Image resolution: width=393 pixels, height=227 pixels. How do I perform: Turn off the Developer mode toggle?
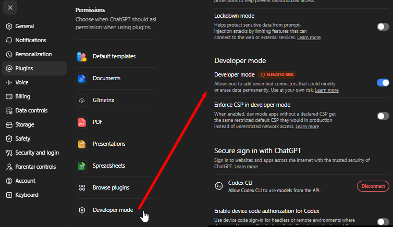tap(383, 82)
